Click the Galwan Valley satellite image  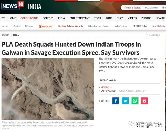48,89
